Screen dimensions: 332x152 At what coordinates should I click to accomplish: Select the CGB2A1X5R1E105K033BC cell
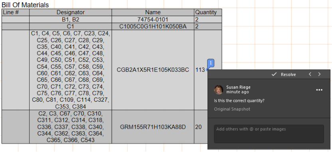[153, 70]
